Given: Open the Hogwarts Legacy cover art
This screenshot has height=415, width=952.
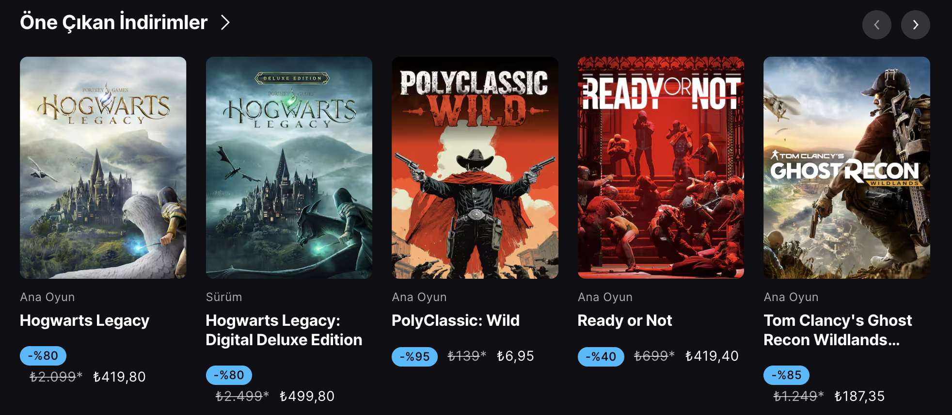Looking at the screenshot, I should pyautogui.click(x=103, y=167).
